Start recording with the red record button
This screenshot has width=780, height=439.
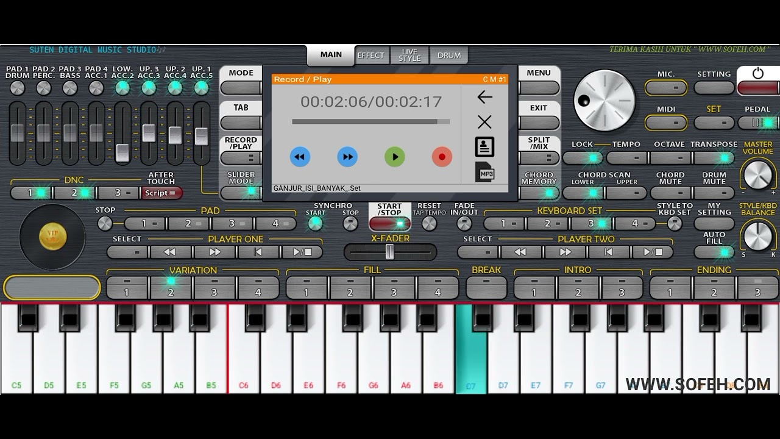442,157
